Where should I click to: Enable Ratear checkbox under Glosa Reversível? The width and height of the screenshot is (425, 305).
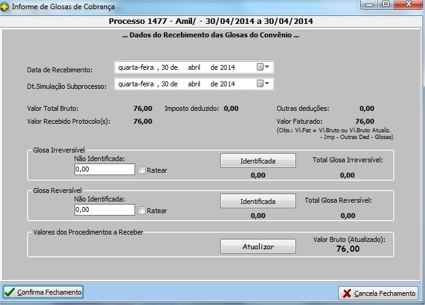[x=142, y=211]
